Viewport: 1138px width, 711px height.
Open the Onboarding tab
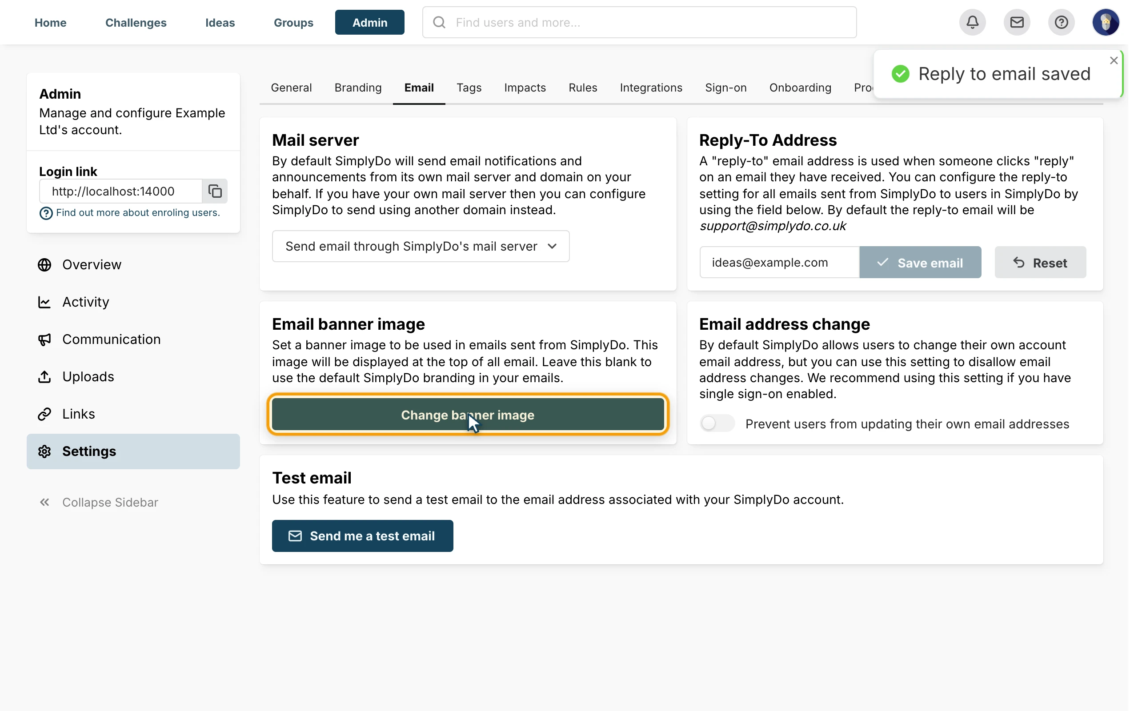point(800,88)
